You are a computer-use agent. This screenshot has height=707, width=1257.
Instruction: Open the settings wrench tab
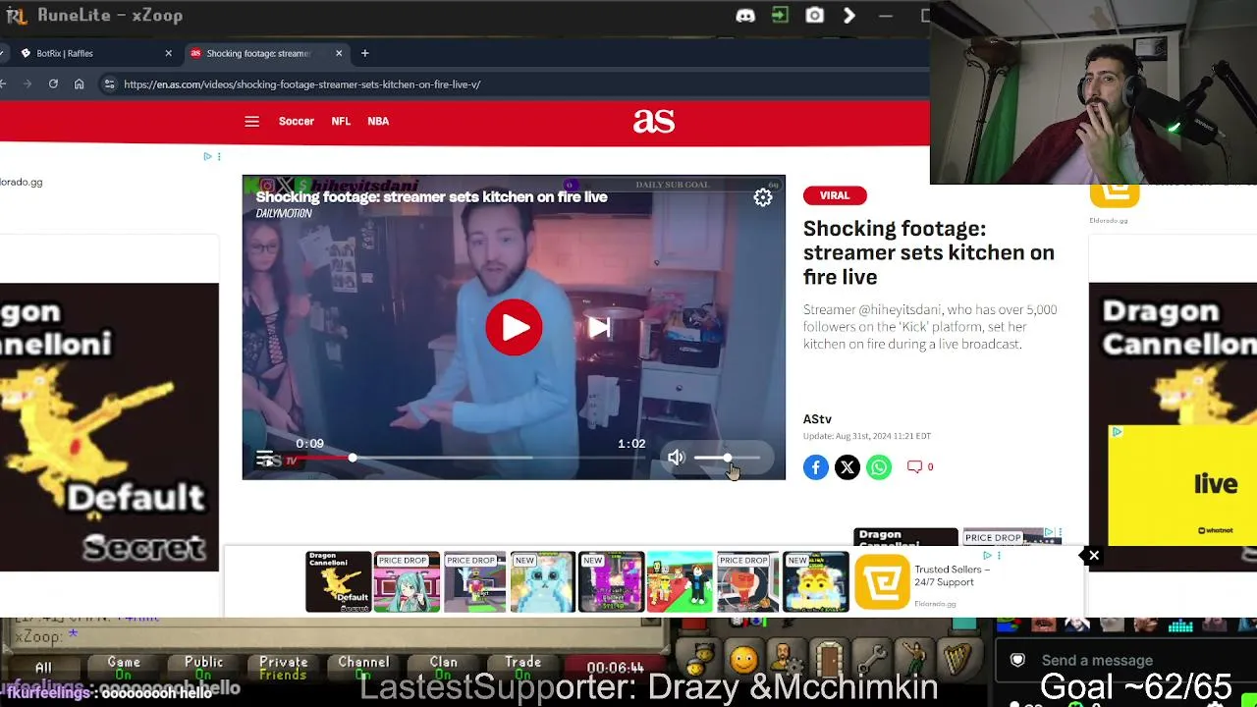click(871, 660)
